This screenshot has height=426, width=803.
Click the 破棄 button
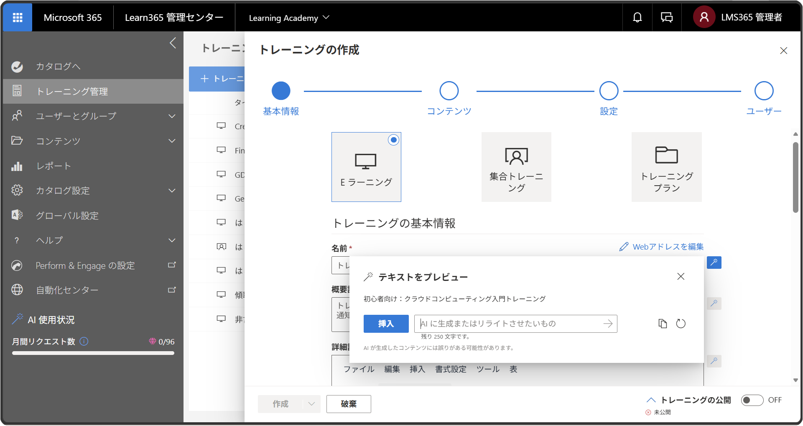[x=349, y=404]
